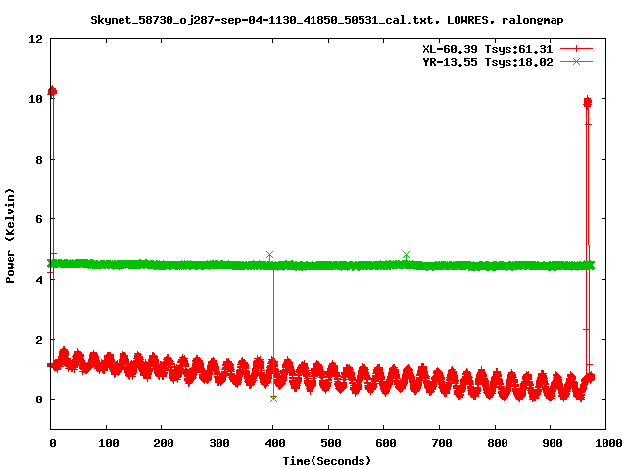Click the plot title Skynet_58730_oj287 cal.txt
The width and height of the screenshot is (627, 470).
click(326, 20)
